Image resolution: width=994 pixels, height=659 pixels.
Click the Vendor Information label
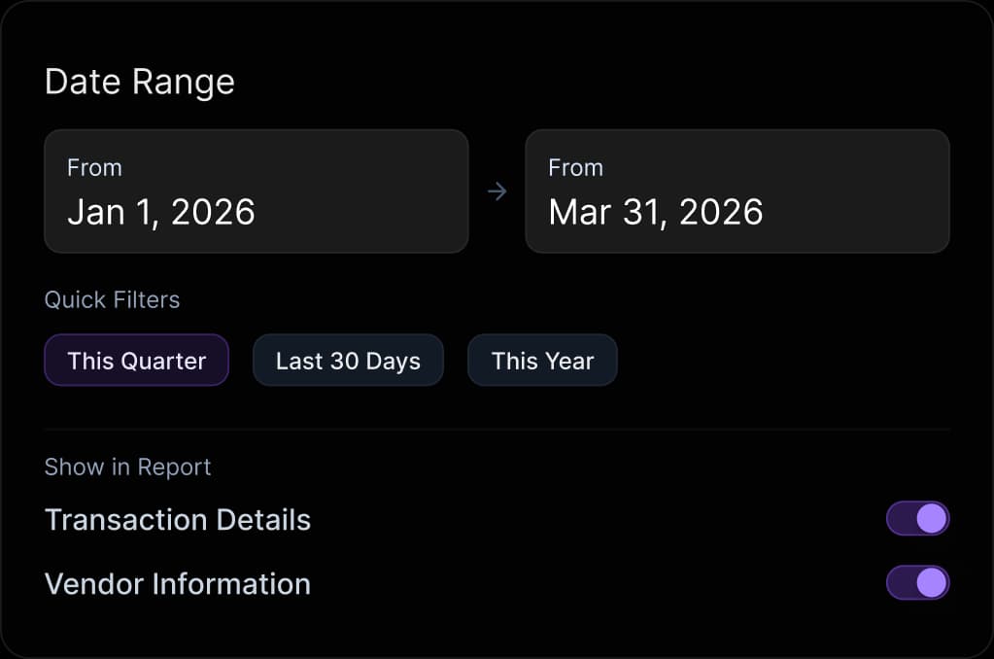point(178,583)
